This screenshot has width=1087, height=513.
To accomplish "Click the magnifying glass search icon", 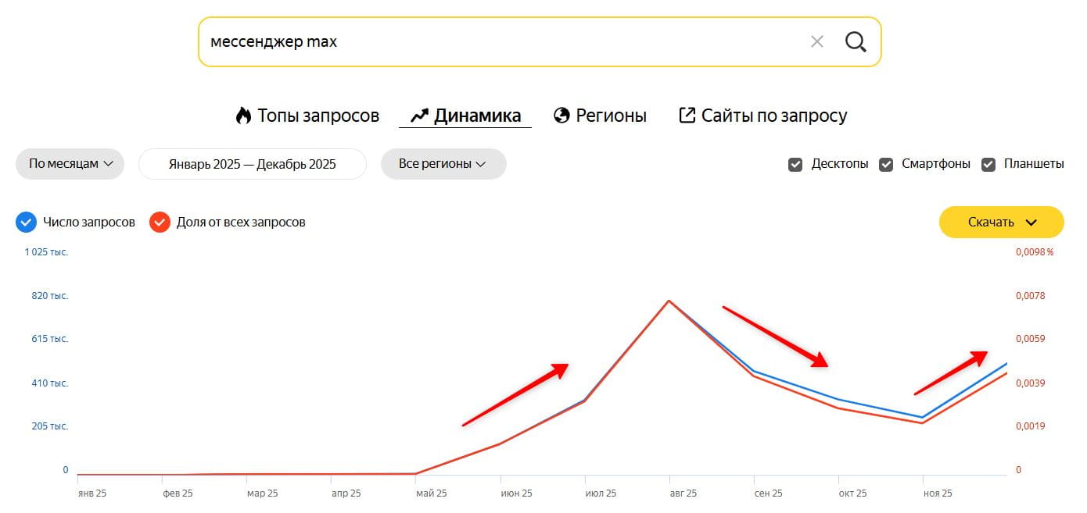I will [856, 41].
